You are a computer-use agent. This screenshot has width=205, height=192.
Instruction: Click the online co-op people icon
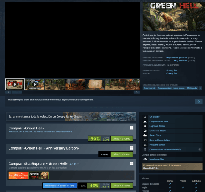coord(145,122)
